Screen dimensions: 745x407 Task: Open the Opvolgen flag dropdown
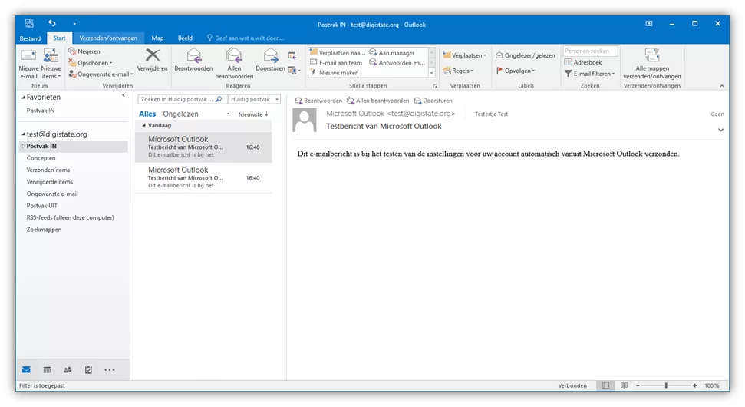(516, 71)
